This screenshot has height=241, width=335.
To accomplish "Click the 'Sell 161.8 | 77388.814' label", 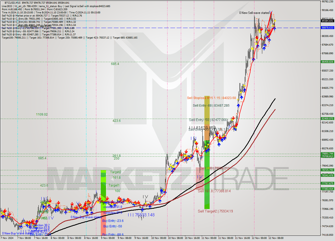I will point(214,191).
